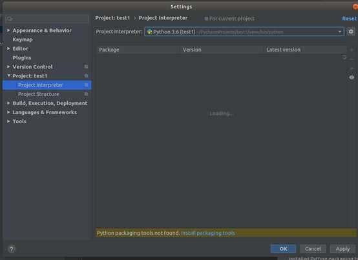This screenshot has height=260, width=358.
Task: Expand the Version Control section
Action: pos(8,66)
